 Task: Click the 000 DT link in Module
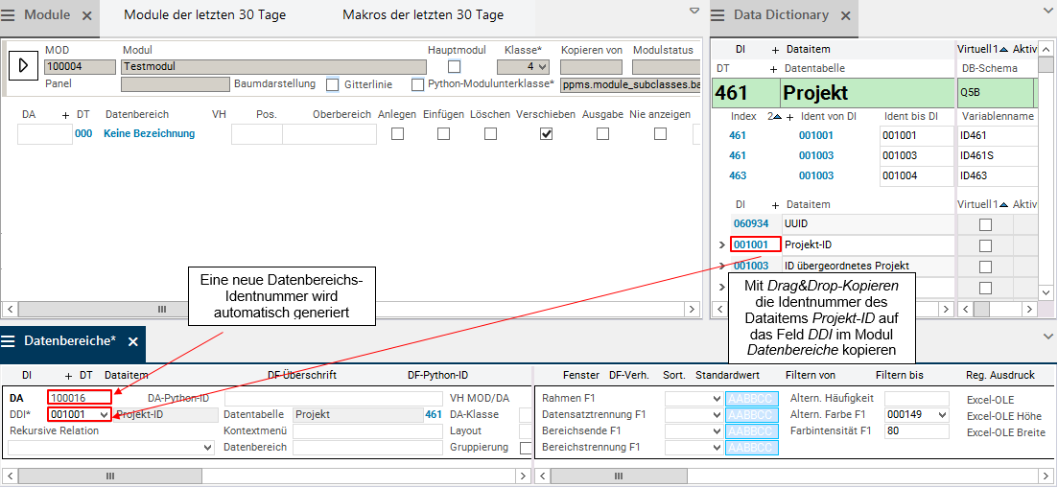(x=83, y=133)
